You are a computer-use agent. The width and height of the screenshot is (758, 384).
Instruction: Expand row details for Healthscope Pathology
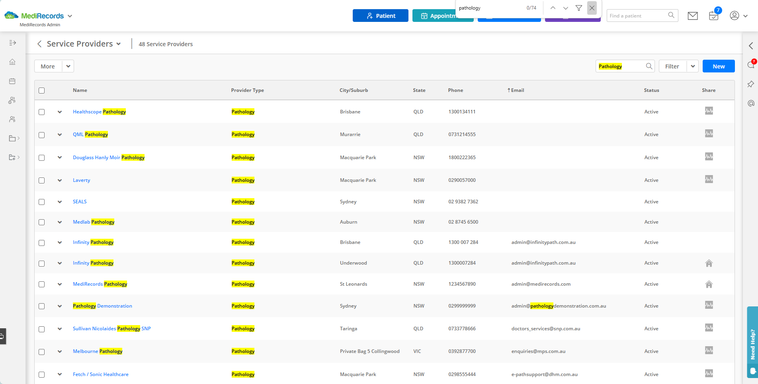(60, 112)
